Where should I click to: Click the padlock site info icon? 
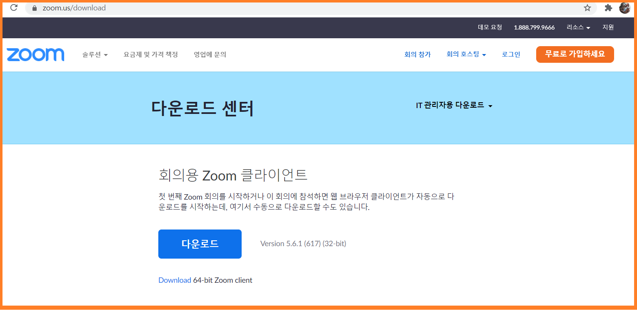point(35,8)
